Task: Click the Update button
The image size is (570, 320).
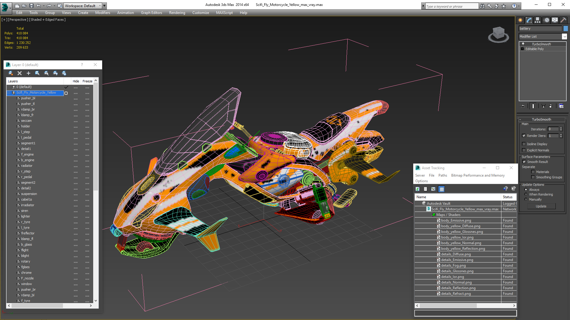Action: coord(541,206)
